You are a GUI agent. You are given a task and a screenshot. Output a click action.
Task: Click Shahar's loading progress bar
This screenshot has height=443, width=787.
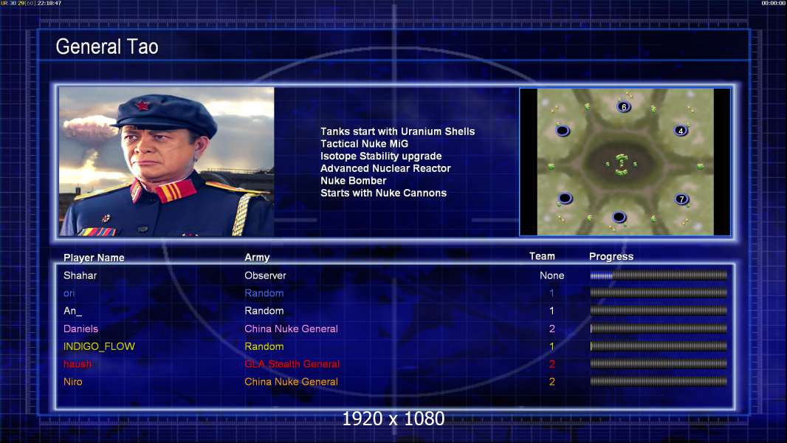(659, 275)
